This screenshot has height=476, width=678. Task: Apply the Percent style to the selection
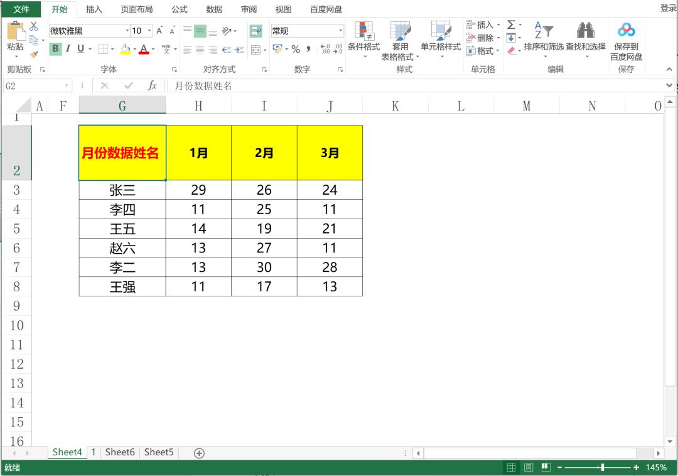(x=296, y=48)
